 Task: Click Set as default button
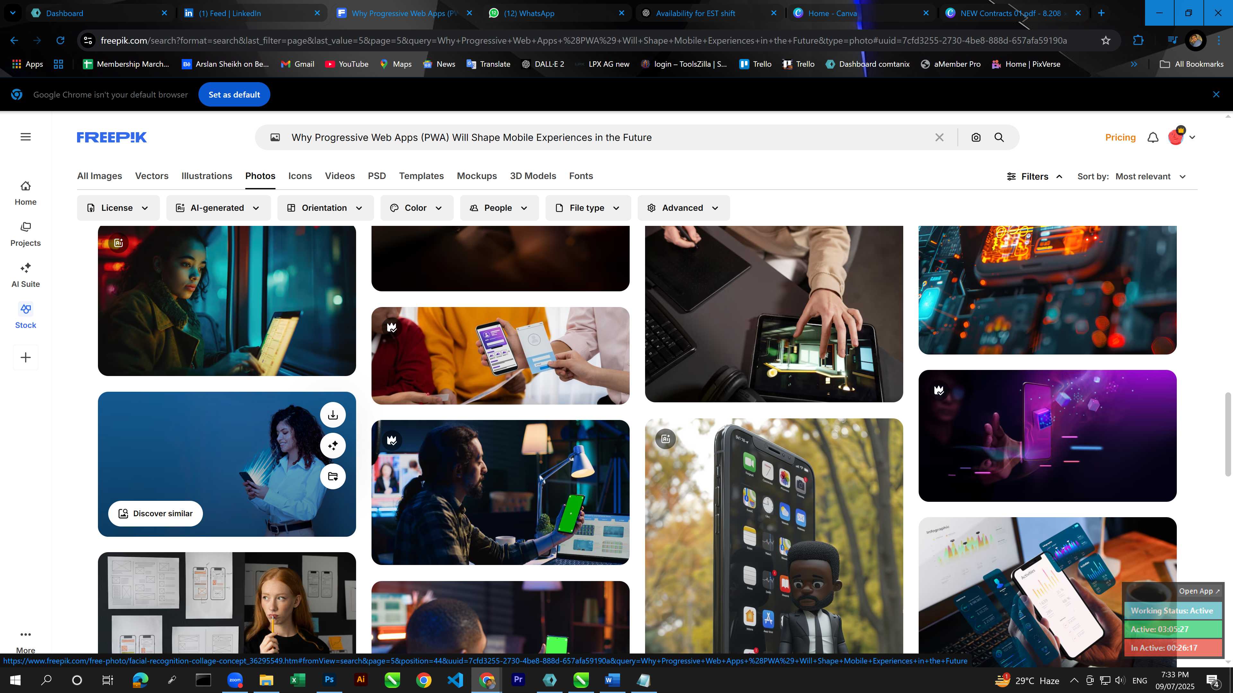point(234,94)
